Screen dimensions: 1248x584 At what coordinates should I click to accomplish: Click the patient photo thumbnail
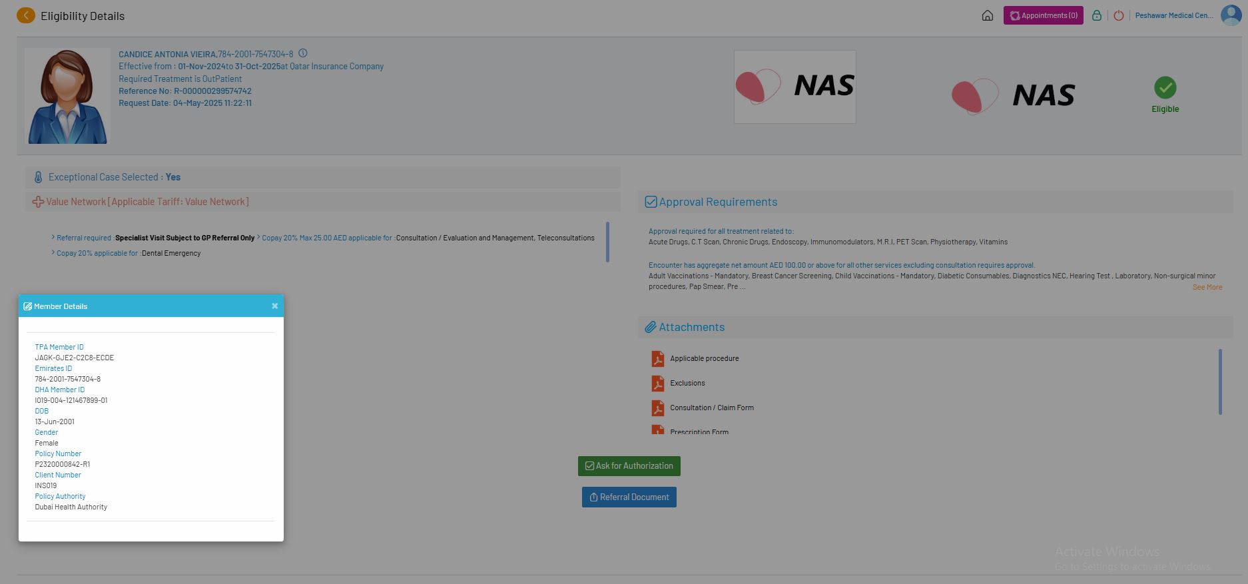click(x=67, y=96)
